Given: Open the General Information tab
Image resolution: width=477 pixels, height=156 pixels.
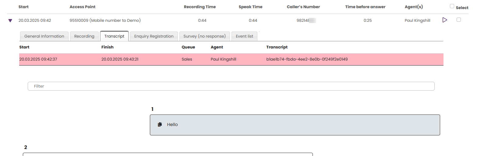Looking at the screenshot, I should [x=44, y=36].
